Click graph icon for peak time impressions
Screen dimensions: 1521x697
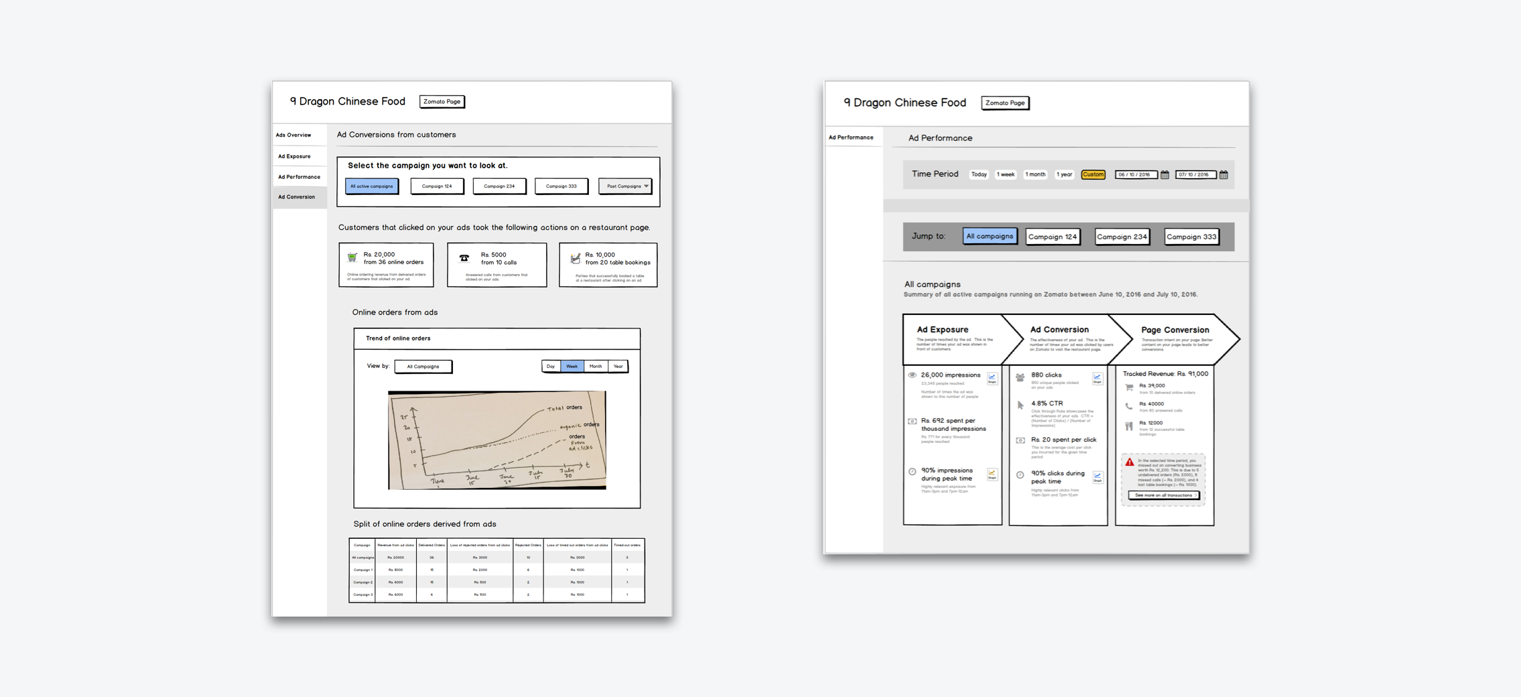(x=992, y=474)
